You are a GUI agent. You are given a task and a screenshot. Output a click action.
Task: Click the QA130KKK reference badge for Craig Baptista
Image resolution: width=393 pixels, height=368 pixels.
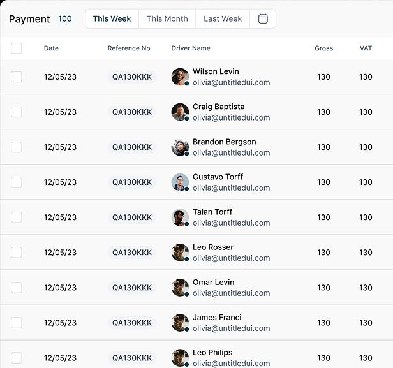click(132, 112)
